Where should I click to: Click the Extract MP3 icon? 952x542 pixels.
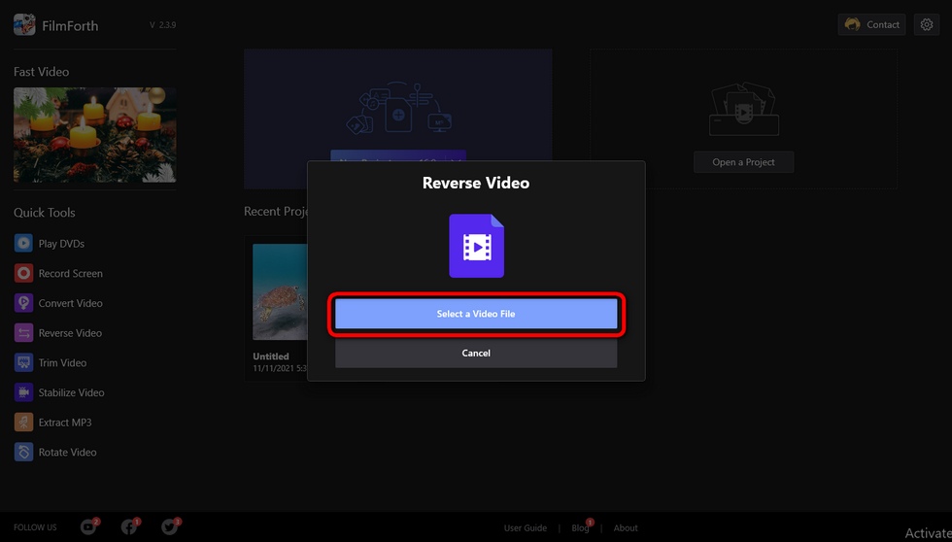[23, 422]
